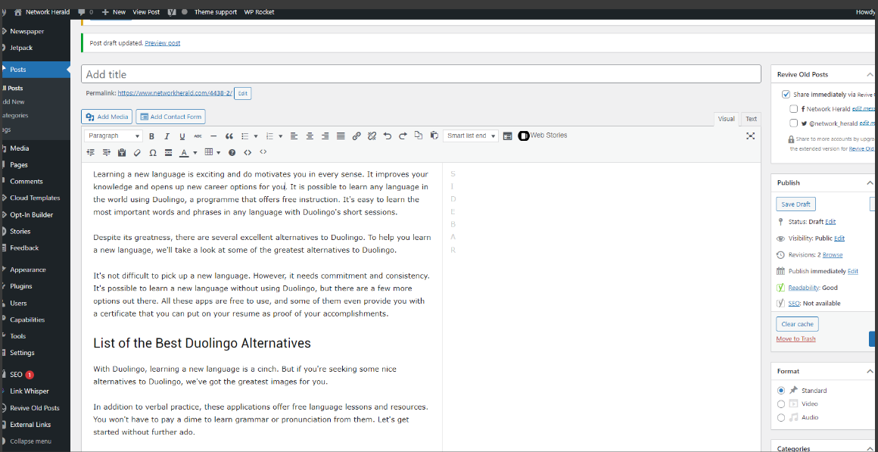Click the Save Draft button
878x452 pixels.
[795, 204]
